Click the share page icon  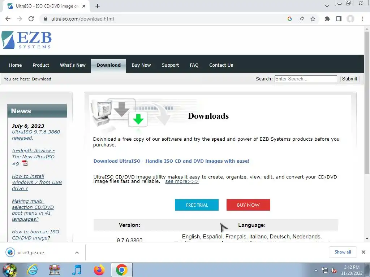coord(301,19)
